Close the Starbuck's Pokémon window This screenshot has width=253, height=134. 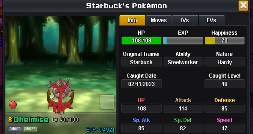(243, 6)
